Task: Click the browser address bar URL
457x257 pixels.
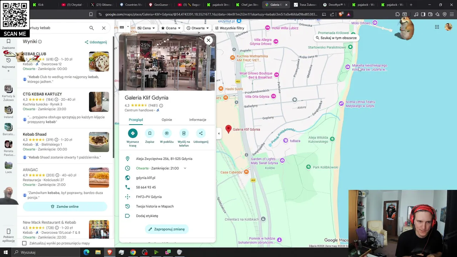Action: (x=211, y=14)
